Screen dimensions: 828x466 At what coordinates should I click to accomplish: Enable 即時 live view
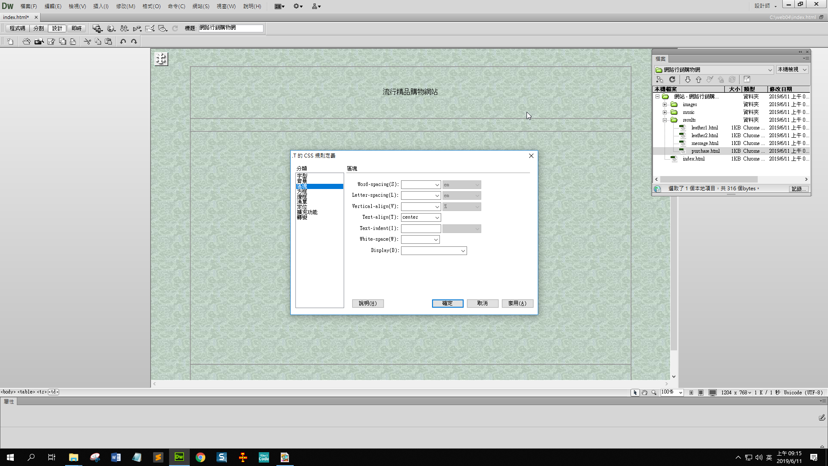(x=76, y=28)
